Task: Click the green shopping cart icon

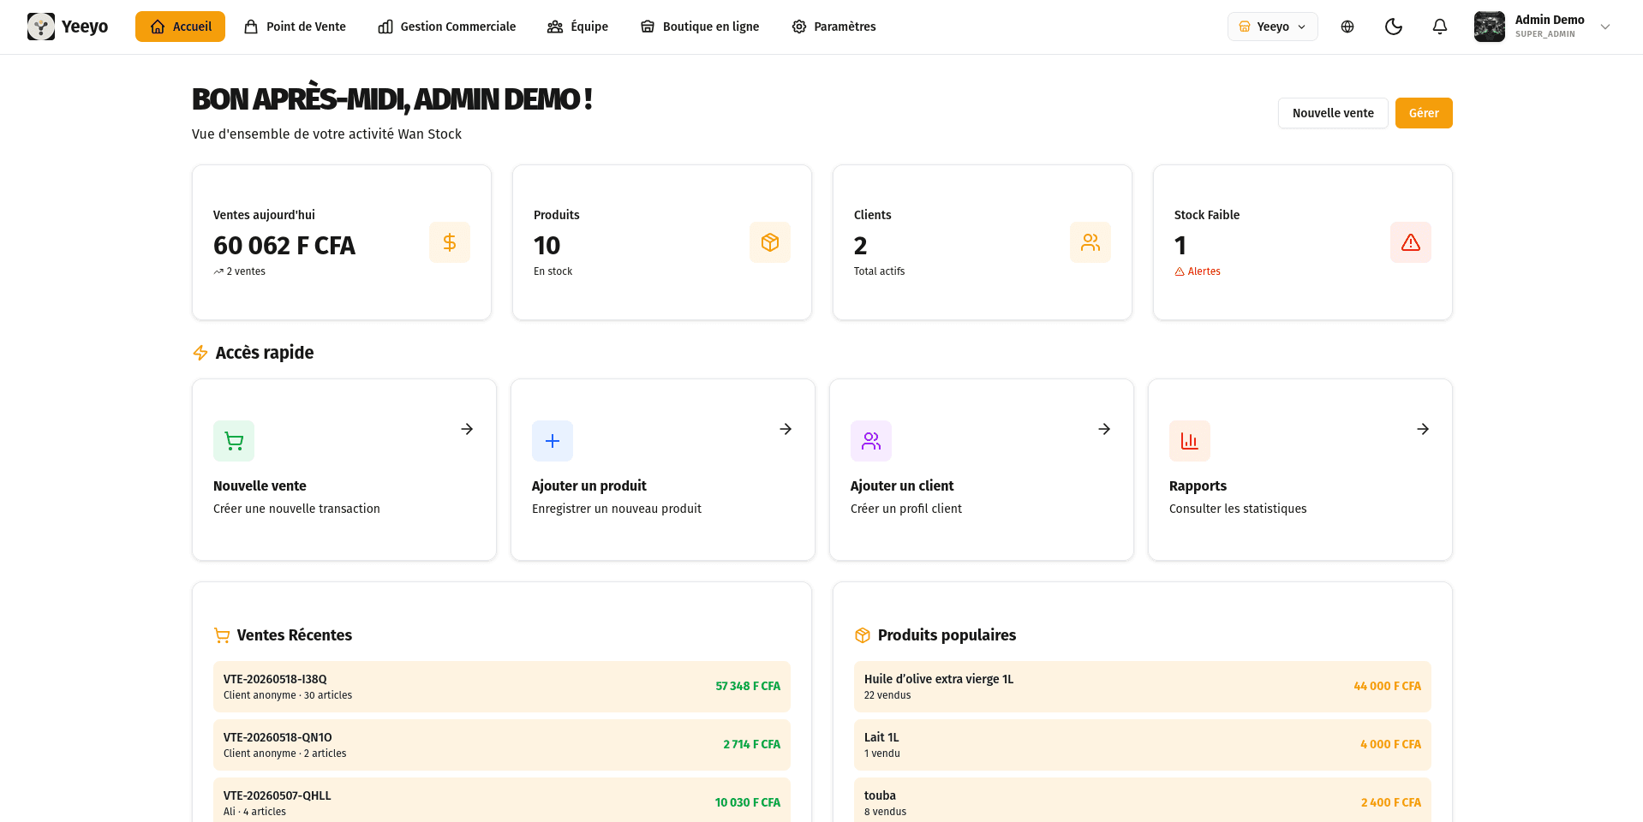Action: point(234,441)
